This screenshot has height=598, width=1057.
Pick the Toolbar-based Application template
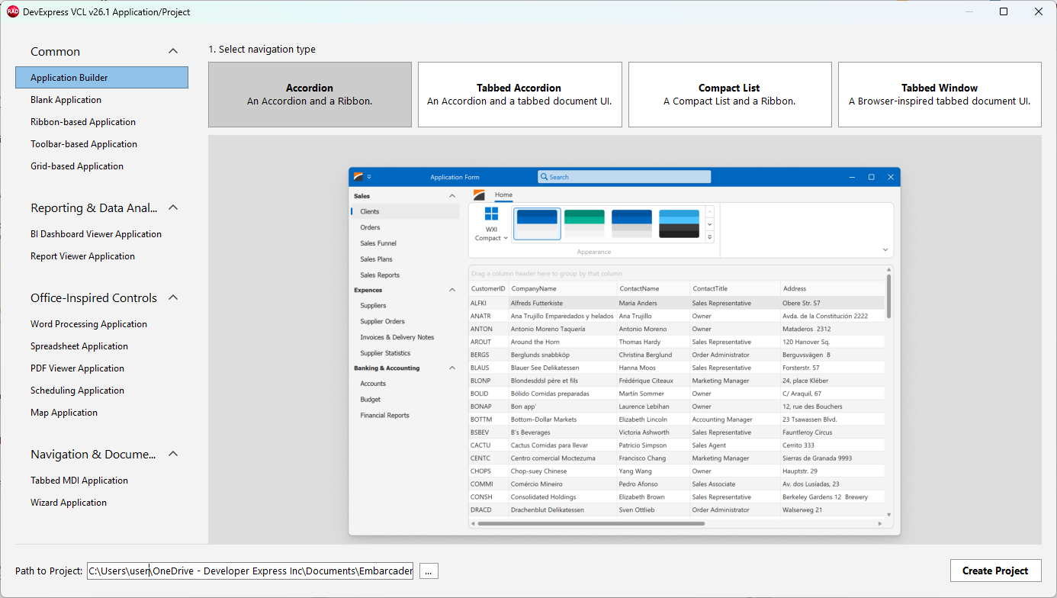tap(84, 144)
